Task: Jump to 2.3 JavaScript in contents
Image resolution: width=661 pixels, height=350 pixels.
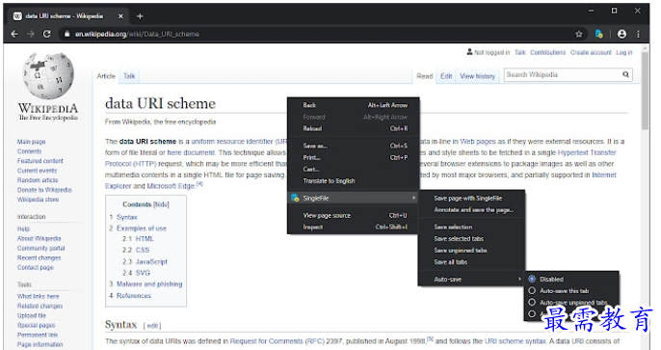Action: 145,261
